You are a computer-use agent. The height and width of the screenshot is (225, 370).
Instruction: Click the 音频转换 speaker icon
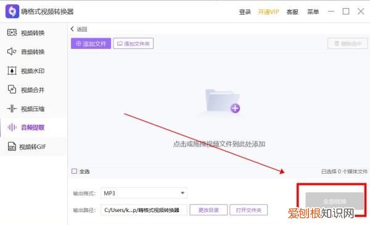tap(12, 51)
